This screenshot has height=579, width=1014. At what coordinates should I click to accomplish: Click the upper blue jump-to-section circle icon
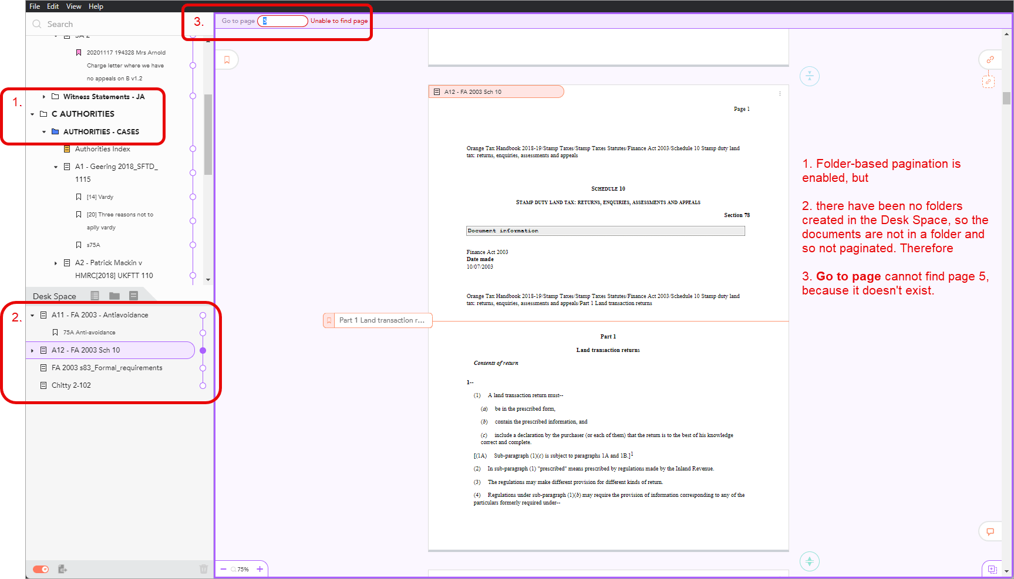[810, 76]
